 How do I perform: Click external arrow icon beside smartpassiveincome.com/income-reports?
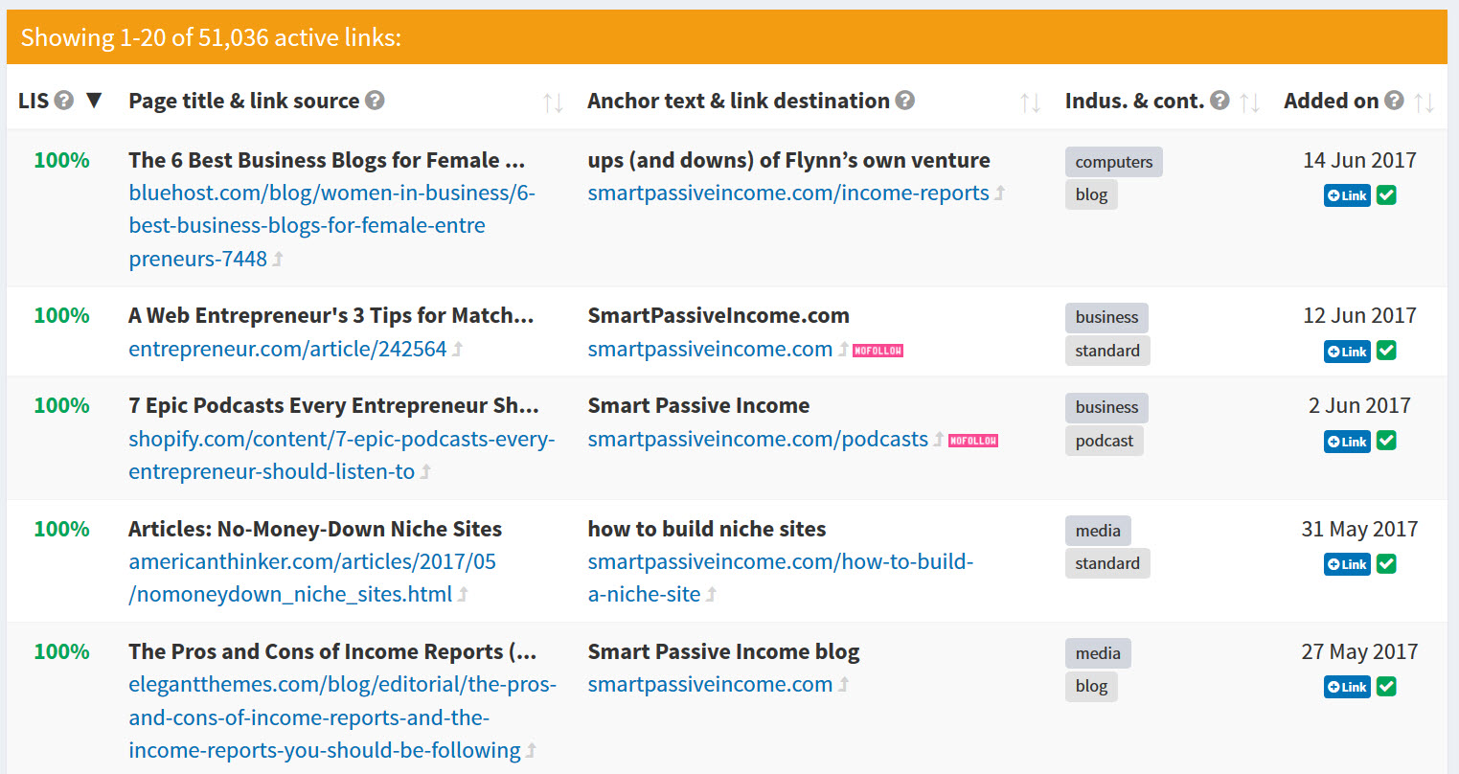pyautogui.click(x=1000, y=193)
